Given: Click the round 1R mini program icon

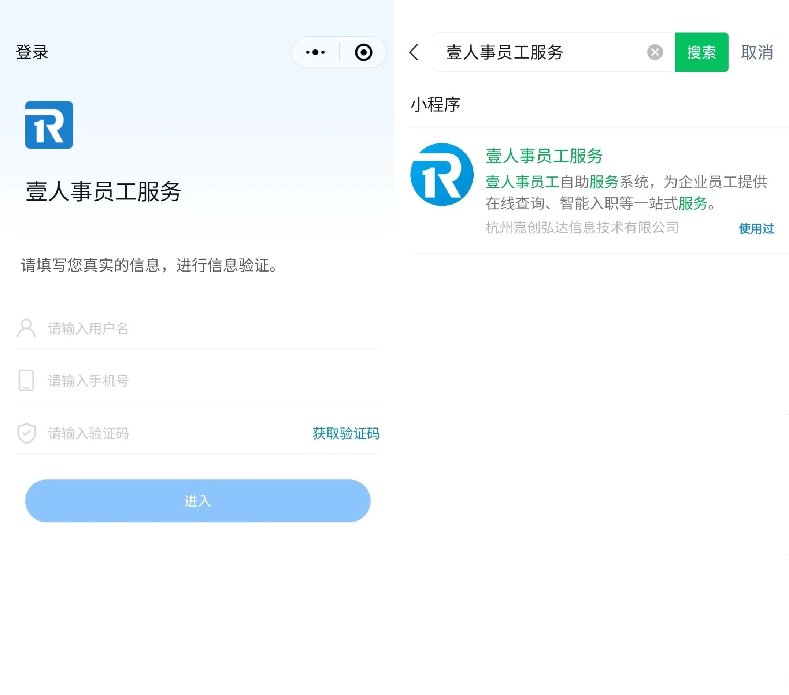Looking at the screenshot, I should point(442,175).
